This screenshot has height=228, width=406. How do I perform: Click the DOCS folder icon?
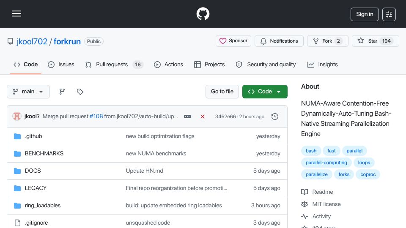tap(17, 171)
